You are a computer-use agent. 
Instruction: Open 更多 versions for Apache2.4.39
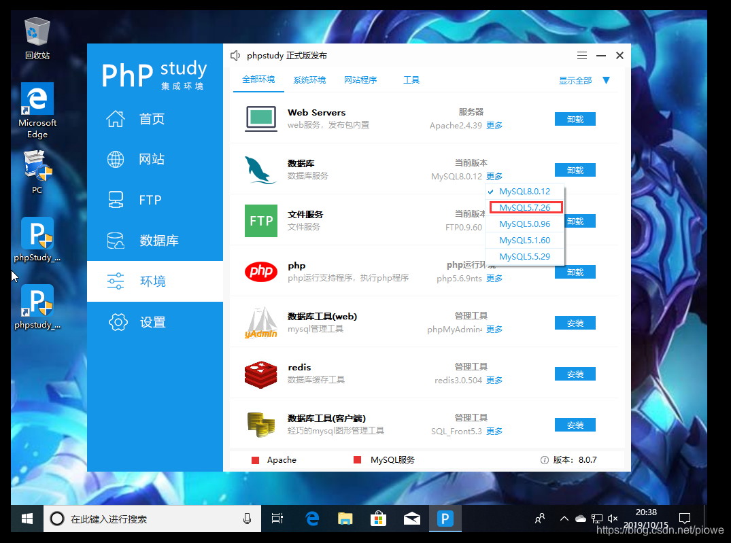pos(494,125)
